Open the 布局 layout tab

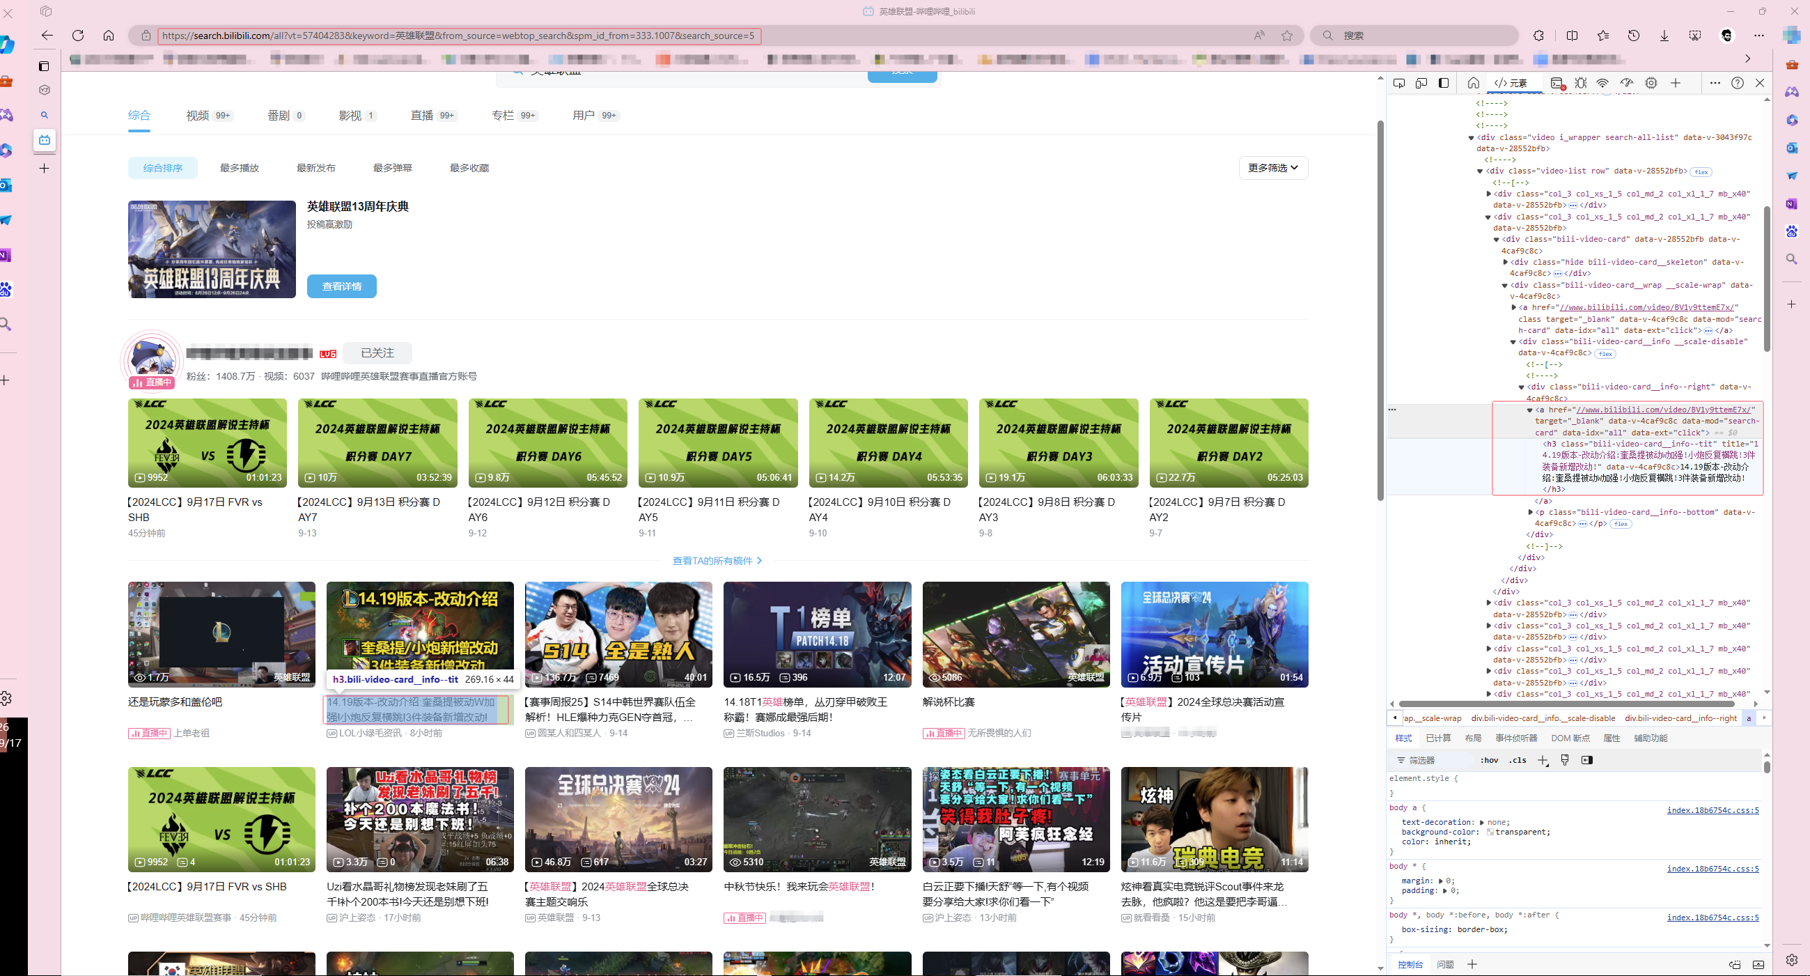point(1473,738)
